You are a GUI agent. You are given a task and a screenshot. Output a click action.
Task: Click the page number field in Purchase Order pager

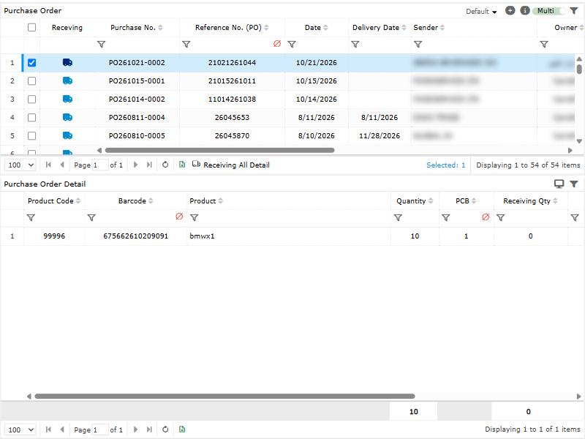[100, 165]
